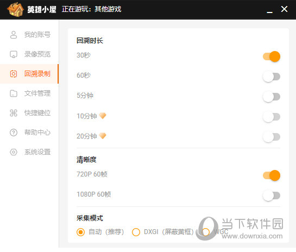Turn off the 30秒 duration toggle
The image size is (296, 252).
[x=272, y=56]
